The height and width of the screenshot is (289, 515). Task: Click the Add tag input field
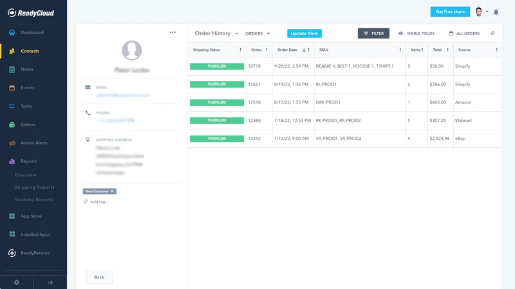click(x=99, y=202)
